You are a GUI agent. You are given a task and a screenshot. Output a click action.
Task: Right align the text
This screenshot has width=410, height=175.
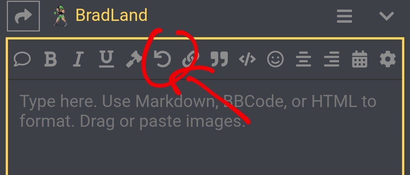coord(331,59)
